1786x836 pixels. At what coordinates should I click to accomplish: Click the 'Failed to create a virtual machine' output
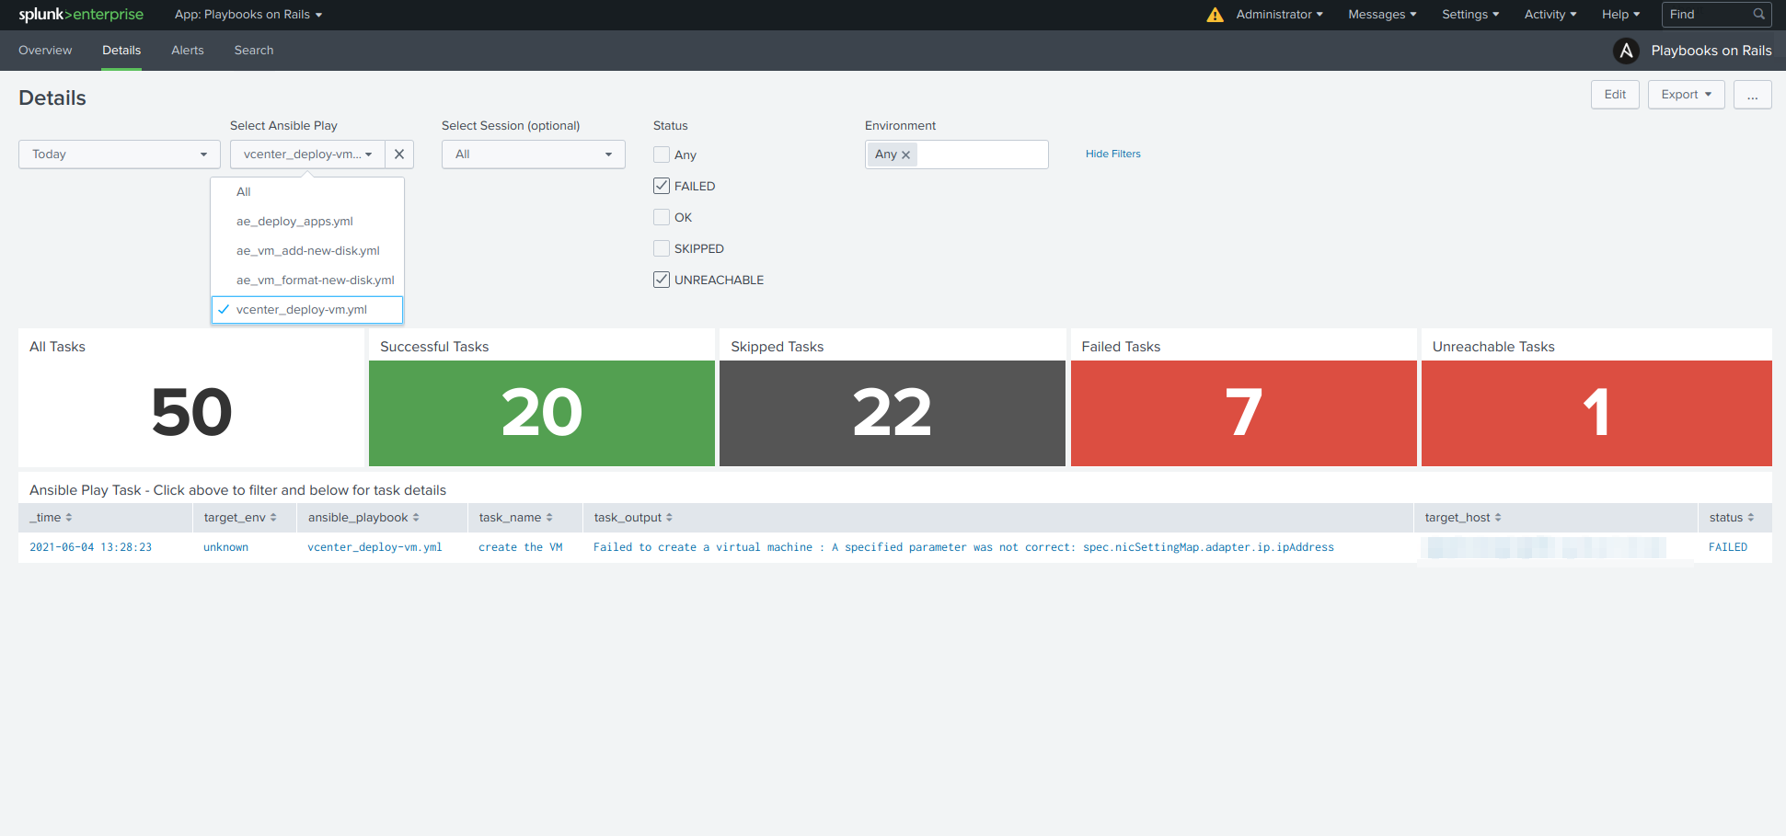[x=963, y=547]
